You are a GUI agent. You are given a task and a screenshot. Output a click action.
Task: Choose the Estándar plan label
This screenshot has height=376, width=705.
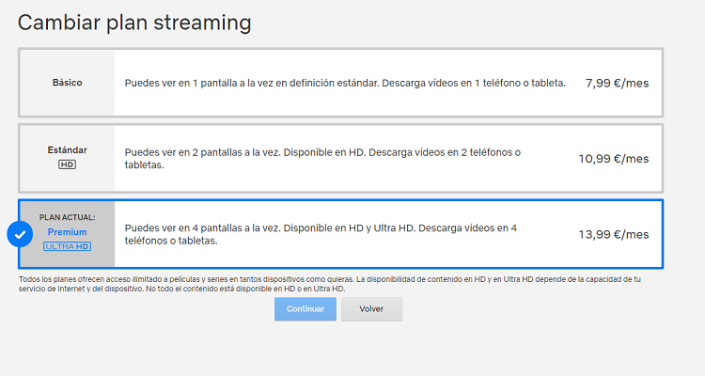tap(67, 149)
